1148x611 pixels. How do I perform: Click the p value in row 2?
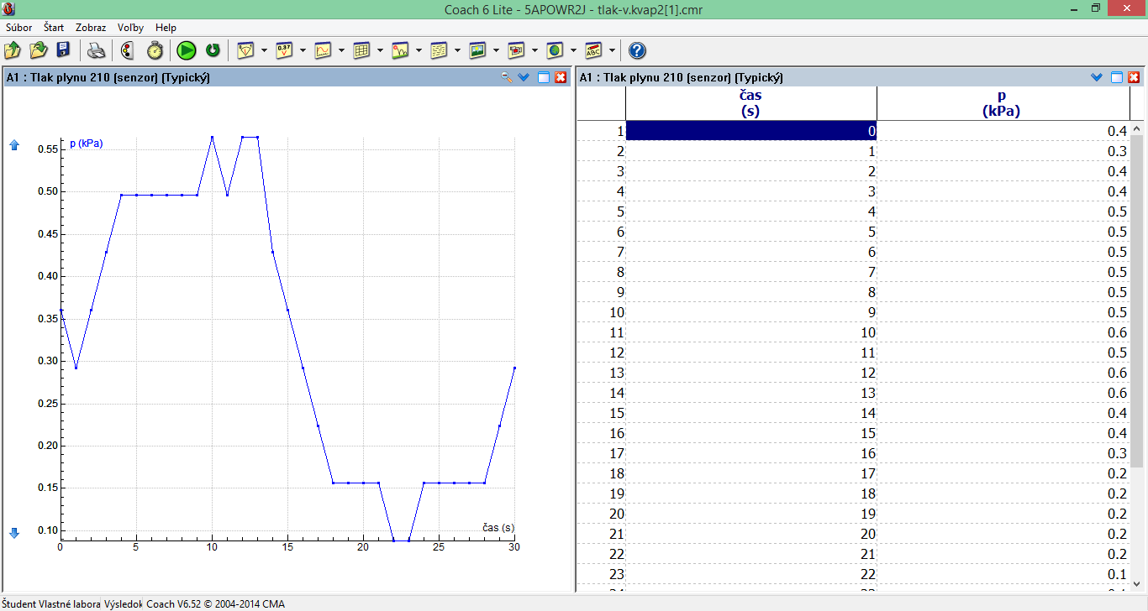tap(1003, 151)
